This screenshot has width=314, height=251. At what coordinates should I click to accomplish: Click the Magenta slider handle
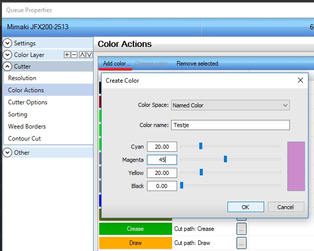[225, 159]
